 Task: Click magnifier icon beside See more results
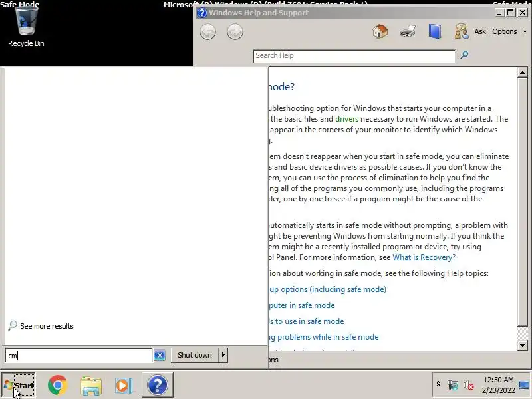[x=13, y=325]
